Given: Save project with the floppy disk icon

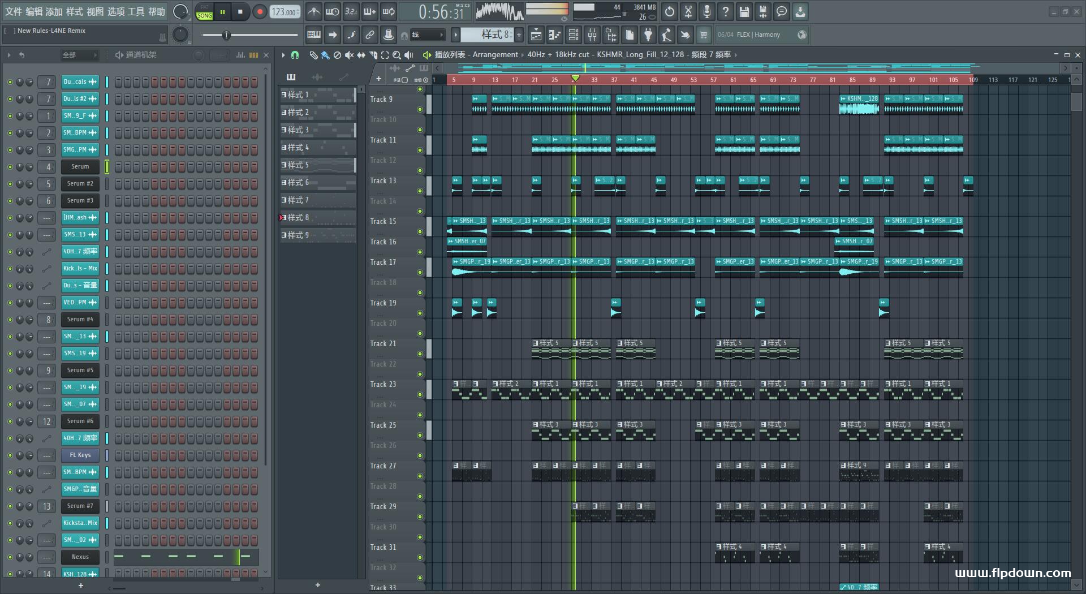Looking at the screenshot, I should [x=744, y=11].
